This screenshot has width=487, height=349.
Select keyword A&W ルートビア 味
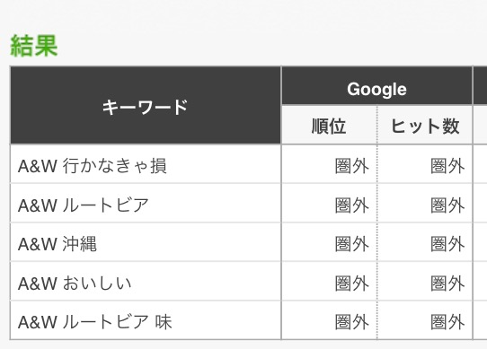(x=95, y=322)
